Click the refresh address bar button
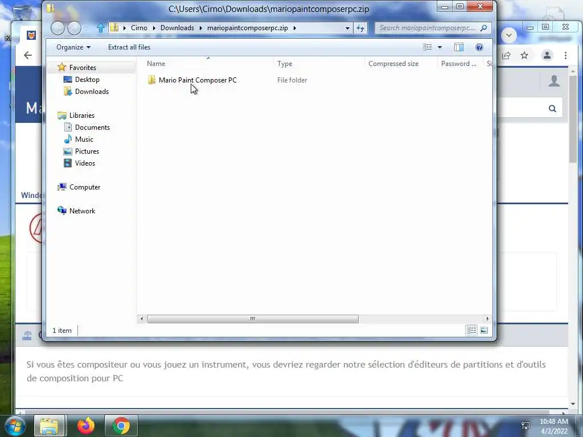 (x=360, y=28)
